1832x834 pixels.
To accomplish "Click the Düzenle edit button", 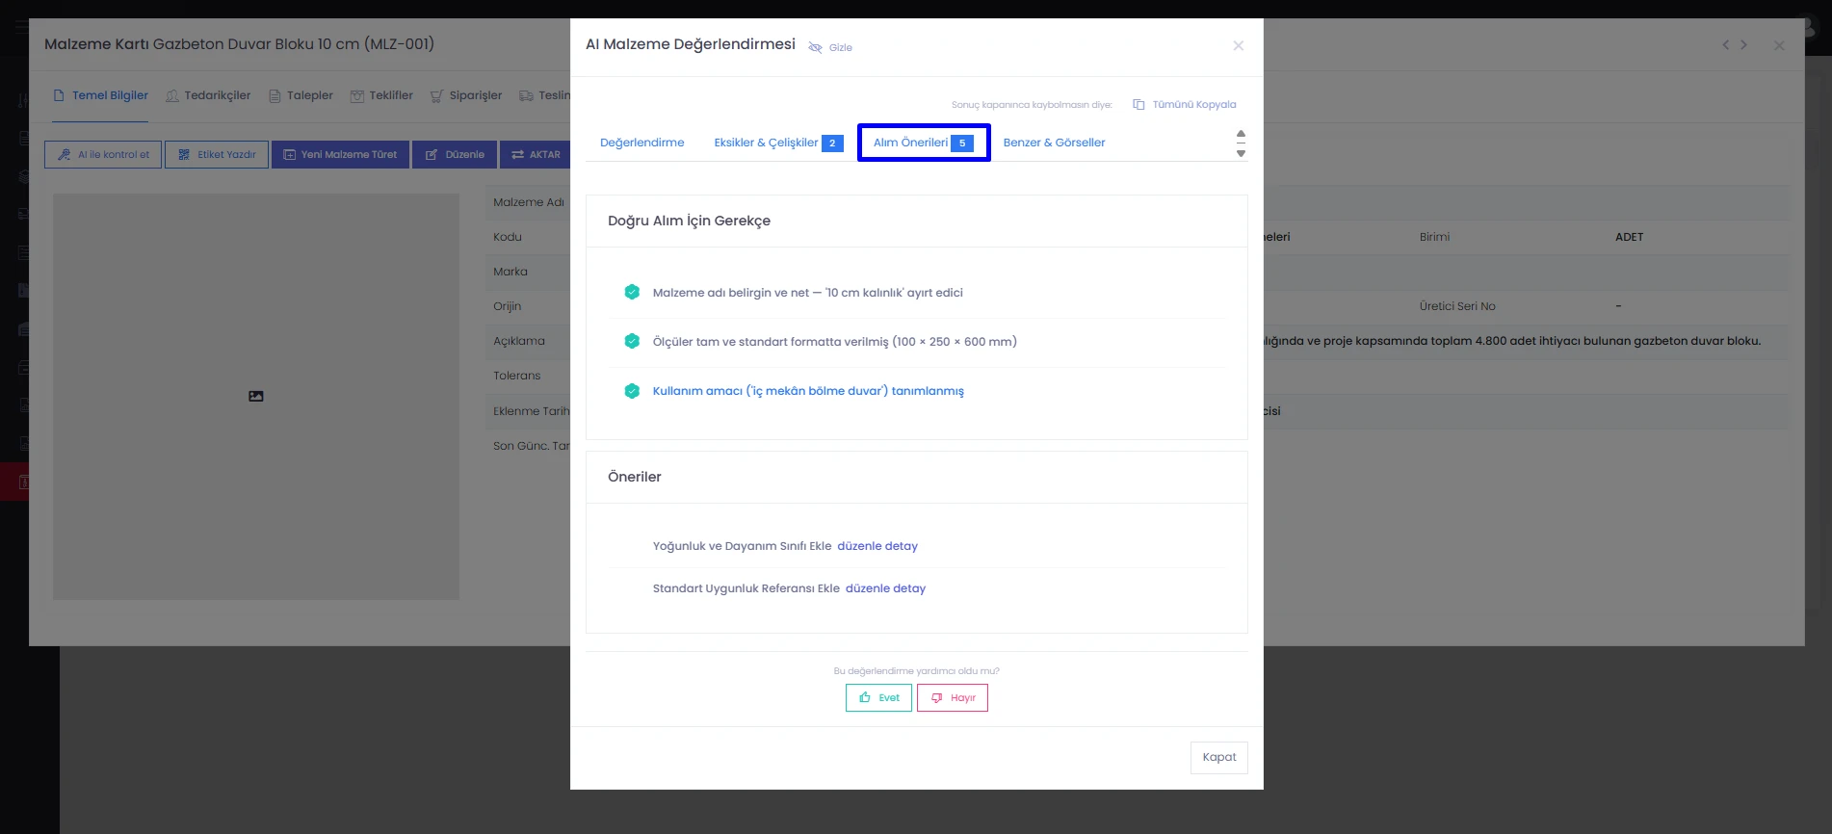I will tap(455, 154).
